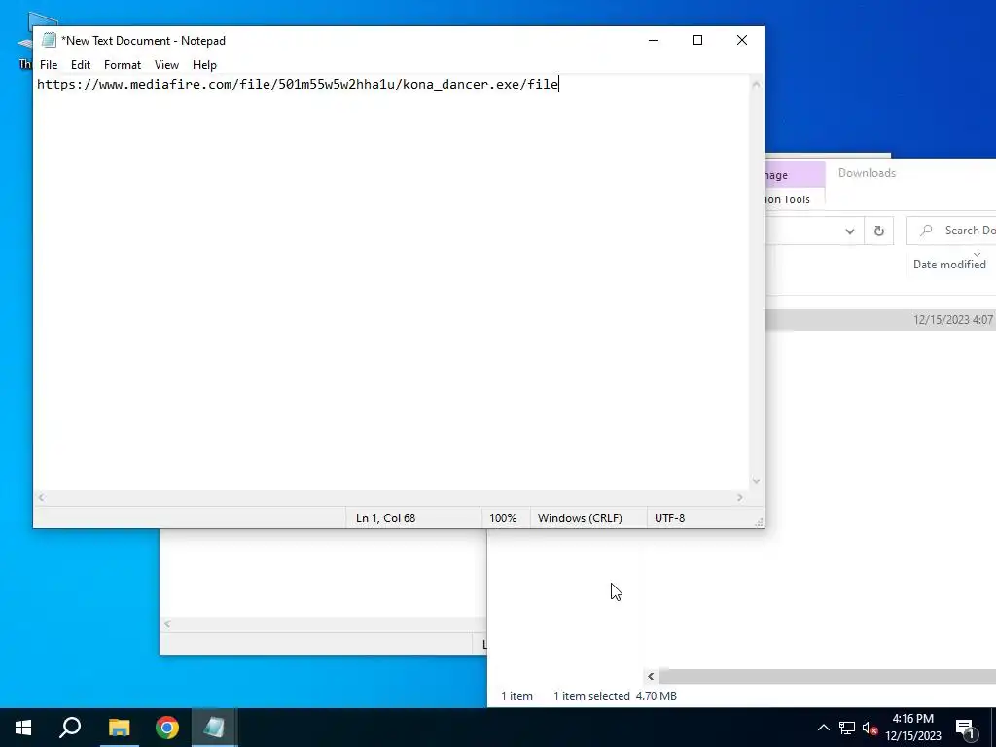Open the View menu in Notepad
The image size is (996, 747).
click(x=166, y=65)
